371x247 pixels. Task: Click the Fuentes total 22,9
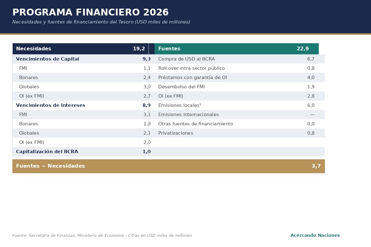(303, 49)
